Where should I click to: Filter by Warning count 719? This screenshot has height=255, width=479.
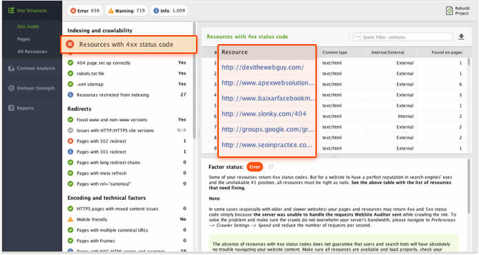point(126,10)
